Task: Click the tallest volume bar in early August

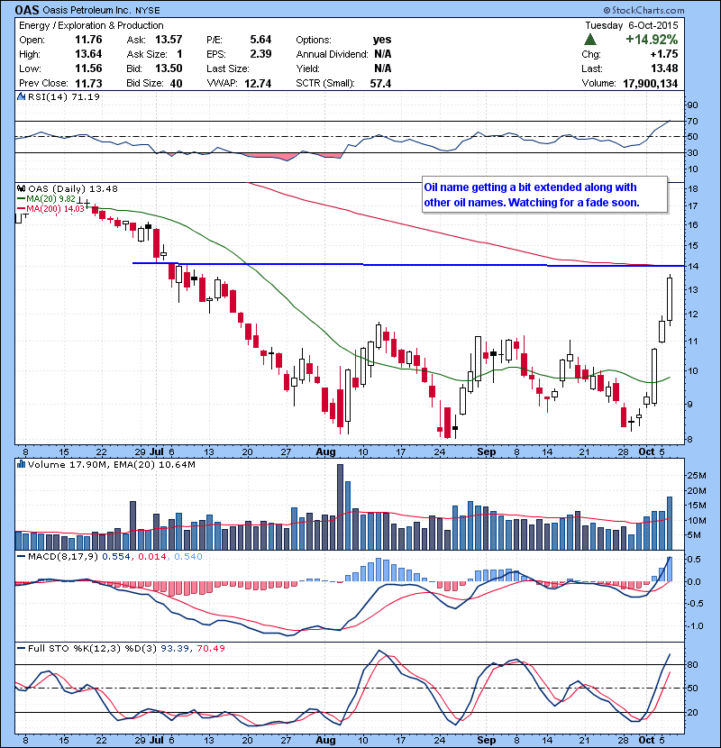Action: 340,506
